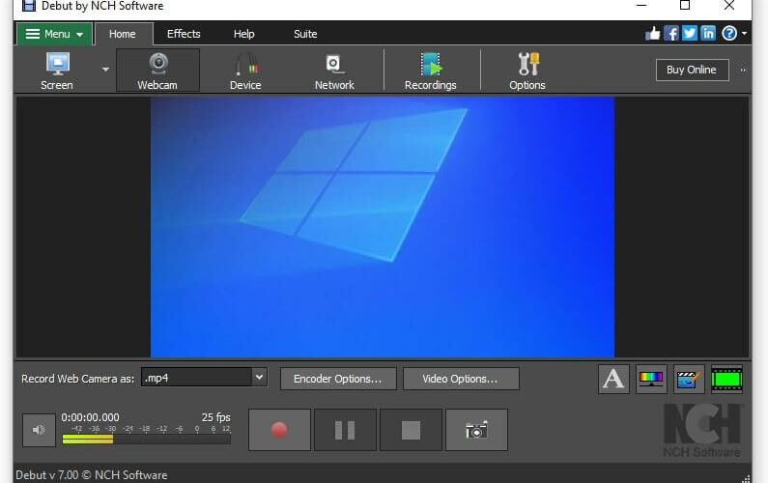Share on Twitter icon
The width and height of the screenshot is (768, 483).
690,33
